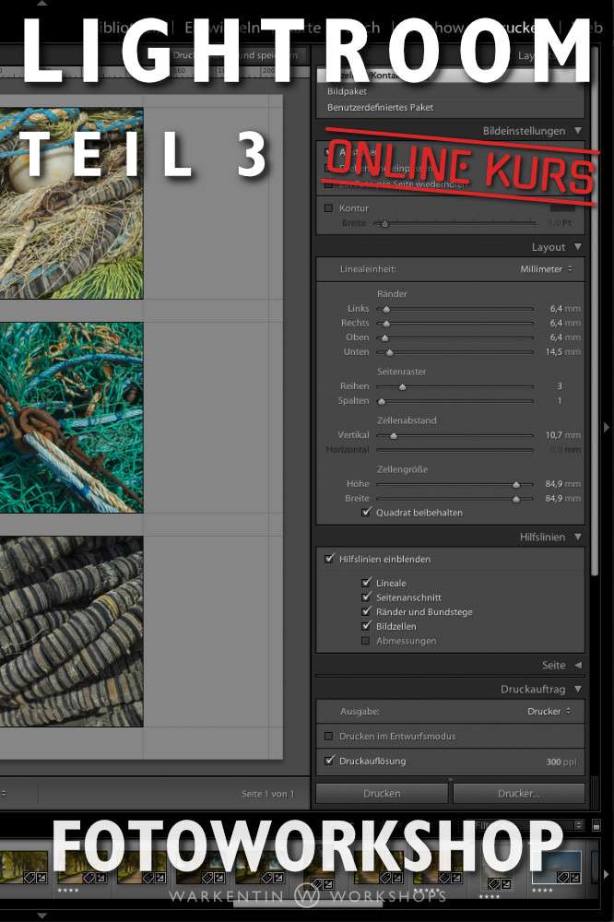The image size is (614, 922).
Task: Collapse the Layout panel triangle
Action: pyautogui.click(x=577, y=247)
